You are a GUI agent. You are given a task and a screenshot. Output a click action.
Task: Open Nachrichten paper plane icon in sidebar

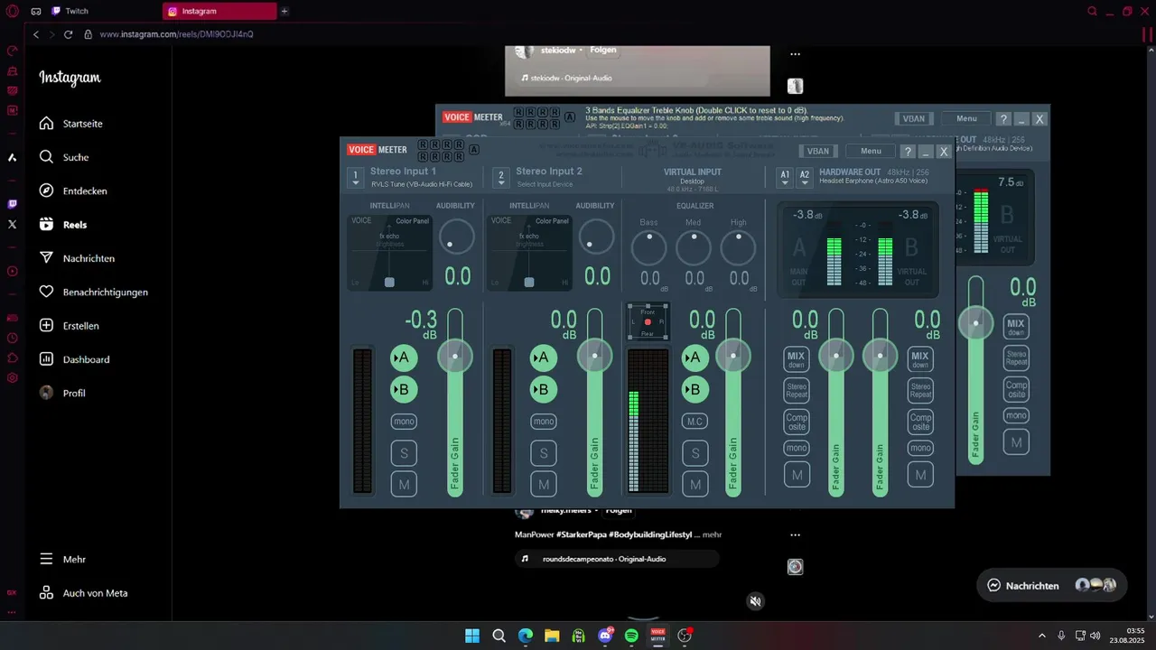pos(47,258)
